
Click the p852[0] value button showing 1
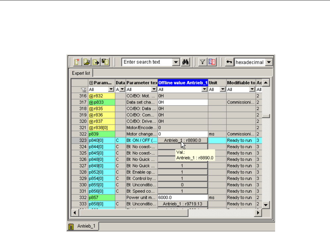183,172
